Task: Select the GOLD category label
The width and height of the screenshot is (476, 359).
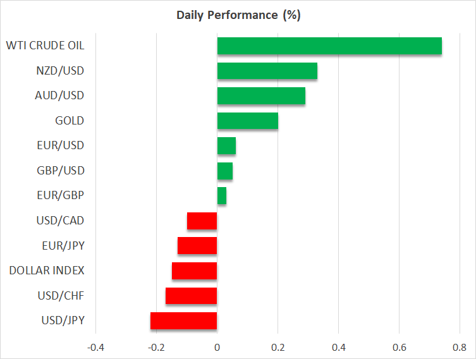Action: click(70, 121)
